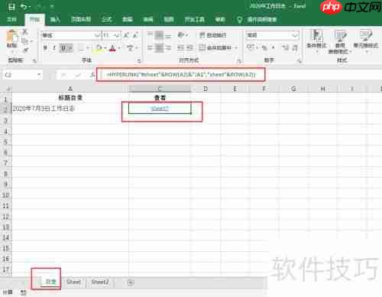Image resolution: width=382 pixels, height=297 pixels.
Task: Select the Sheet1 sheet tab
Action: pos(73,282)
